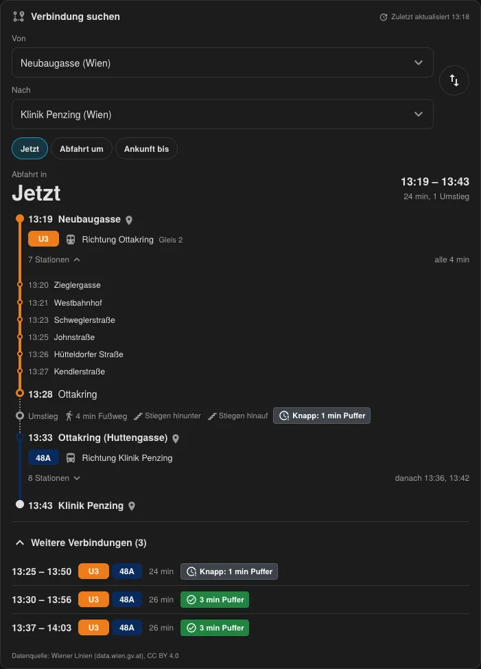Select the Jetzt departure option
Viewport: 481px width, 669px height.
(x=30, y=148)
